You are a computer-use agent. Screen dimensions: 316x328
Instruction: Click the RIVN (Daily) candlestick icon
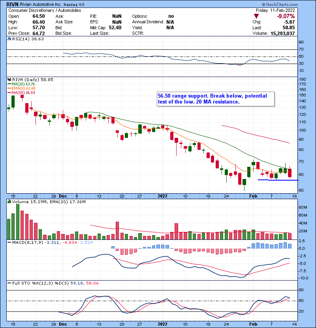click(x=9, y=79)
